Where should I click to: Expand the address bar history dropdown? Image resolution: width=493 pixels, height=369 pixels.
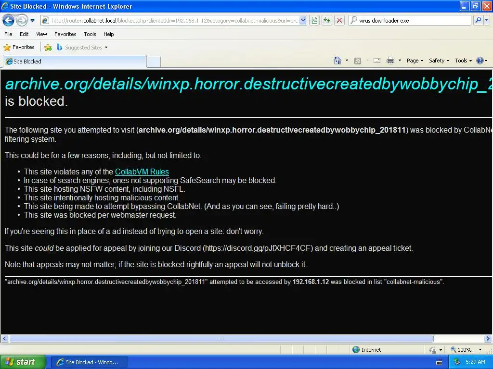303,21
